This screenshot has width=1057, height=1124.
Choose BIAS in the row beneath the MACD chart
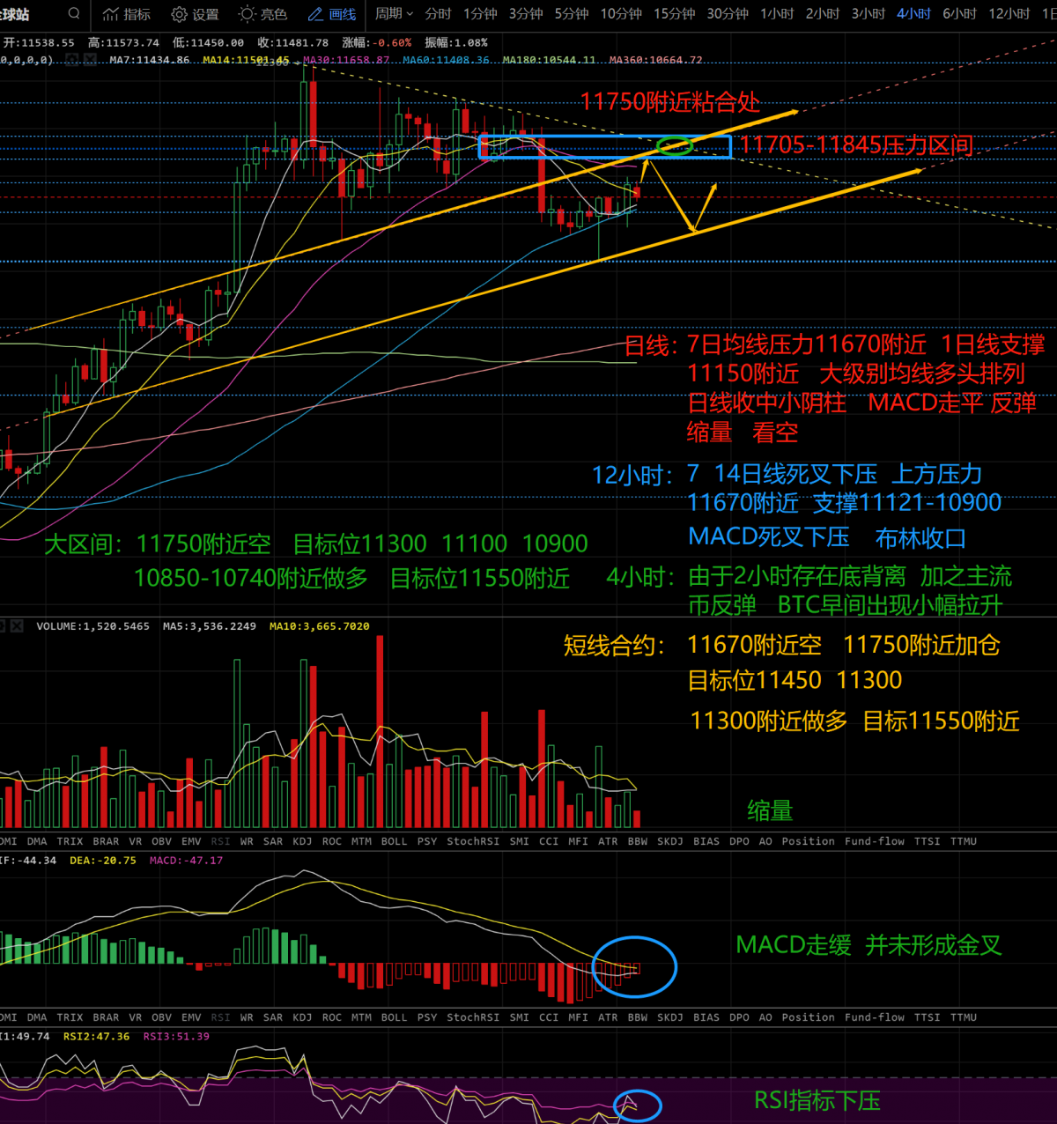pos(706,1017)
